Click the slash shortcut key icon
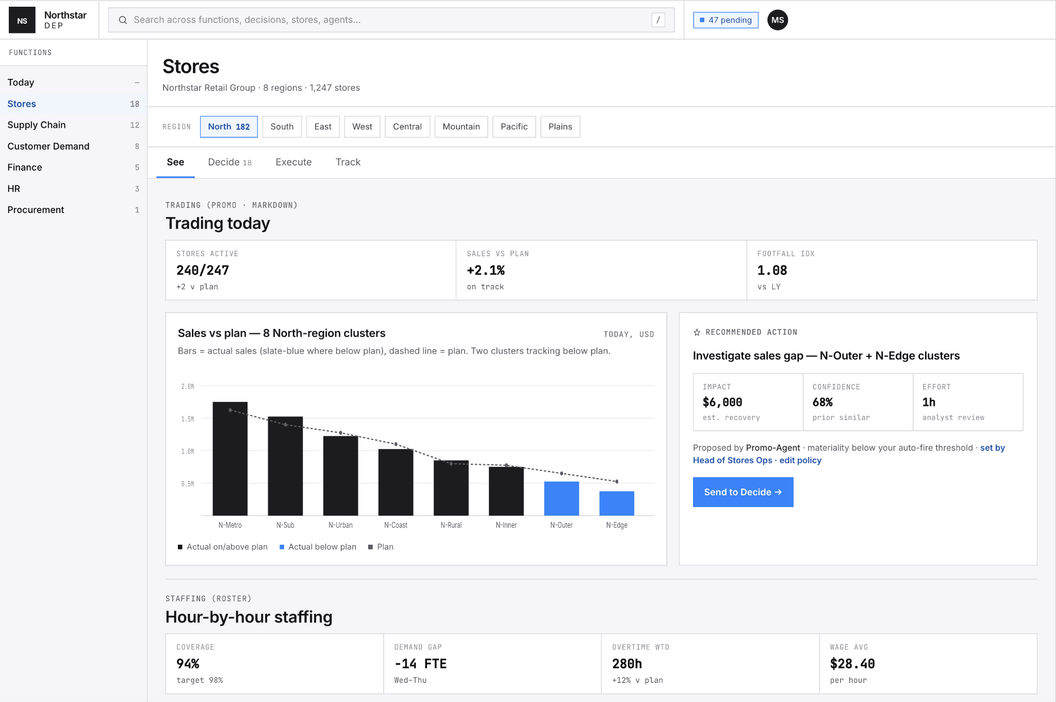Viewport: 1056px width, 702px height. tap(658, 20)
